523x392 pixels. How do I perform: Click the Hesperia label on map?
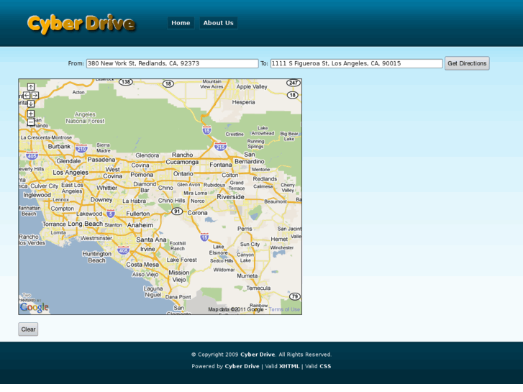coord(243,102)
